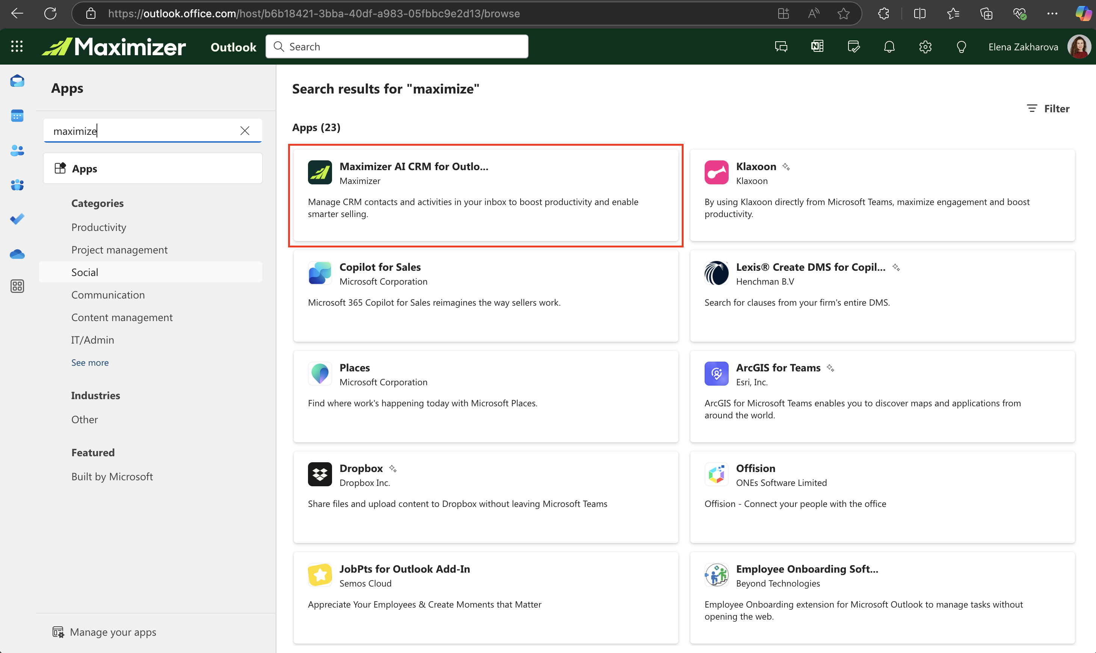Open My Day icon in header
The width and height of the screenshot is (1096, 653).
853,47
